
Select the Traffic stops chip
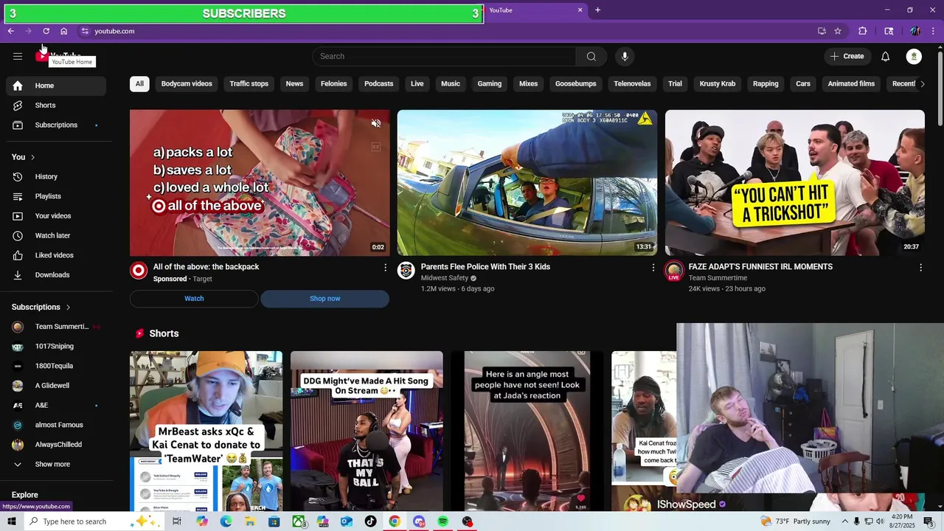tap(249, 84)
